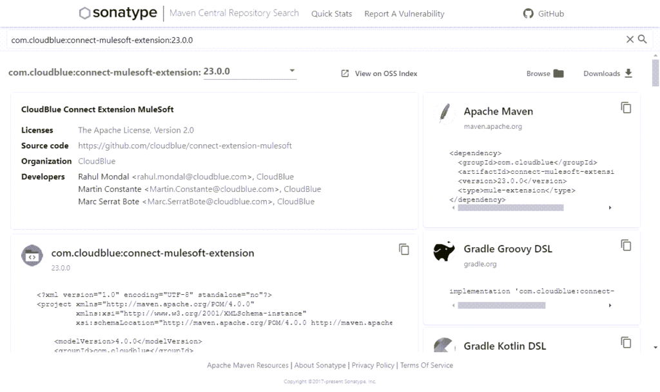
Task: Copy Apache Maven dependency snippet
Action: point(626,108)
